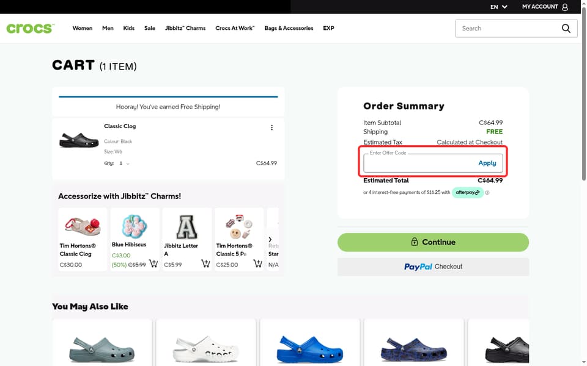Open the navy patterned clog recommendation
The height and width of the screenshot is (366, 587).
click(x=414, y=349)
